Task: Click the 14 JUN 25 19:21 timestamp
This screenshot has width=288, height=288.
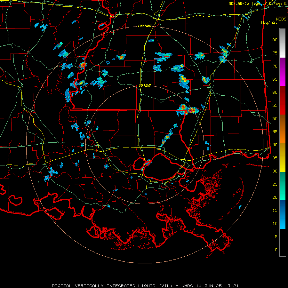Action: pos(218,286)
